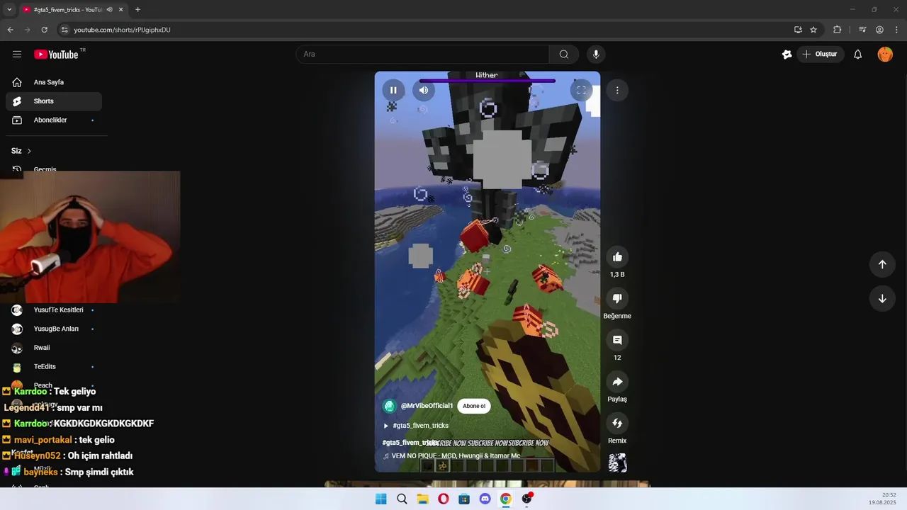
Task: Like the Short with thumbs up
Action: 617,257
